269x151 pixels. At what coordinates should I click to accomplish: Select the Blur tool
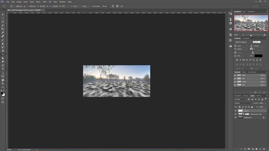point(3,58)
